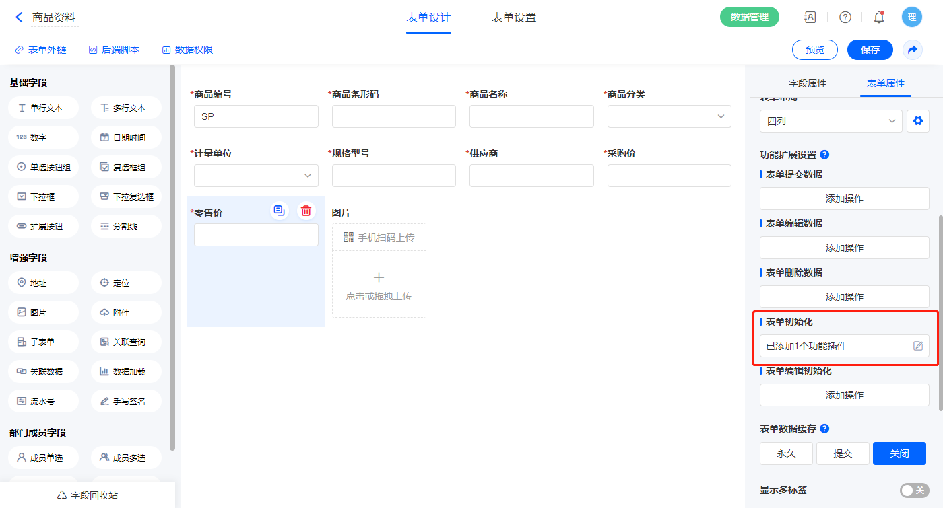This screenshot has height=508, width=943.
Task: Set 表单数据缓存 to 永久
Action: pos(786,453)
